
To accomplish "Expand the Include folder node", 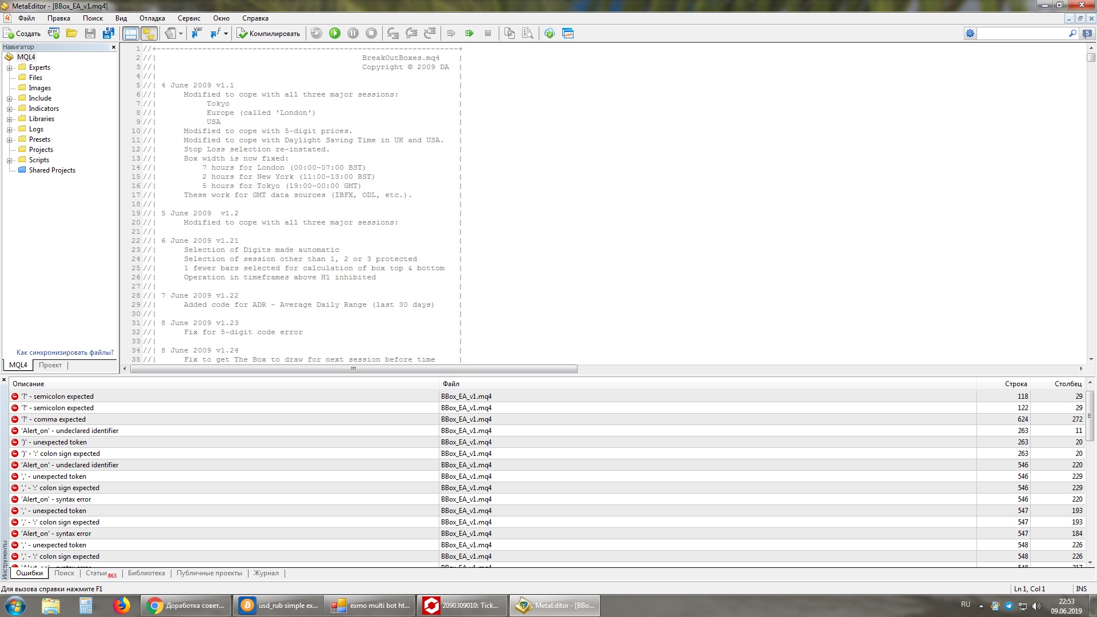I will click(x=9, y=98).
